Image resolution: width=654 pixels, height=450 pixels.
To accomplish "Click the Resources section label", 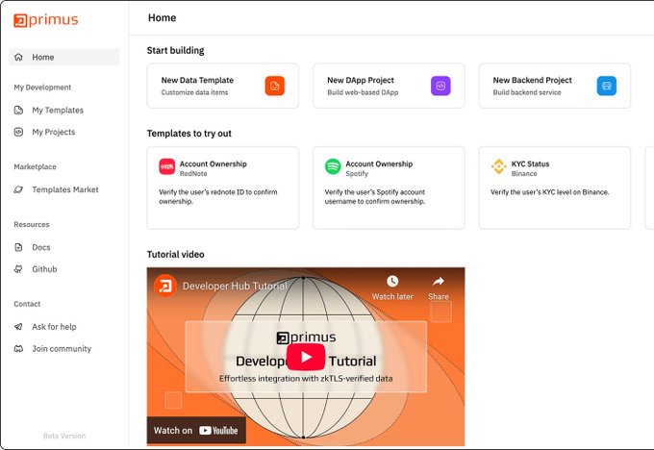I will coord(32,224).
